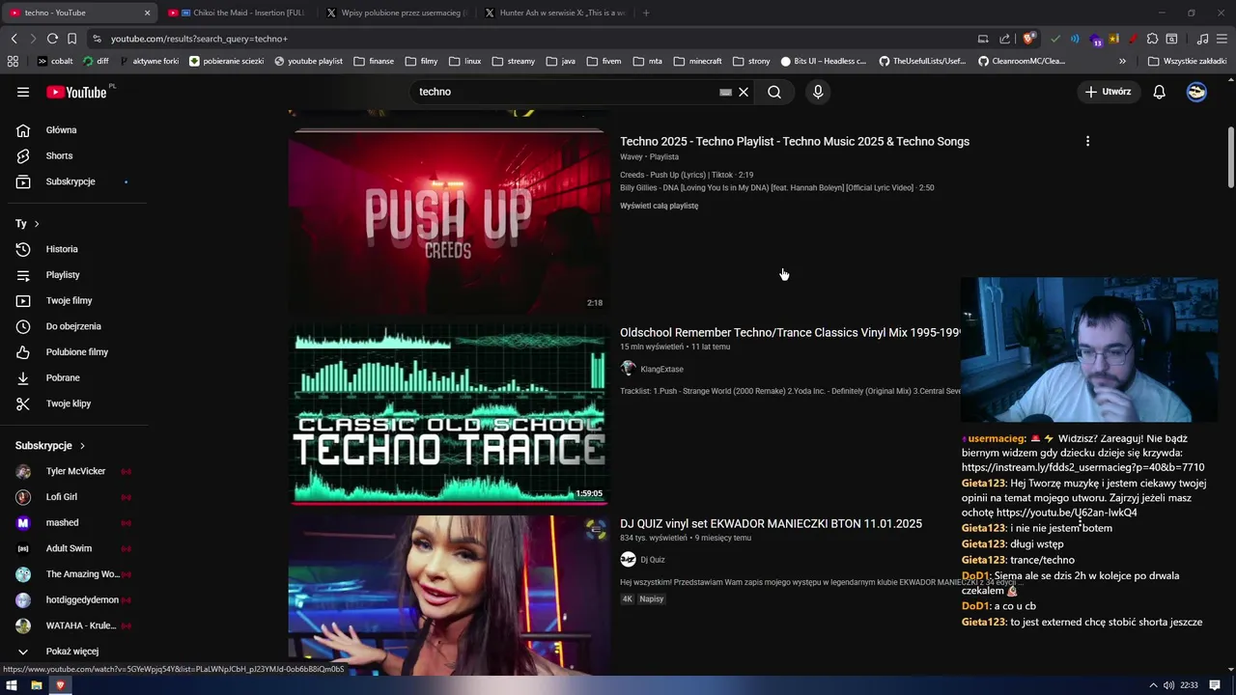Click the page vertical scrollbar thumb

1230,156
